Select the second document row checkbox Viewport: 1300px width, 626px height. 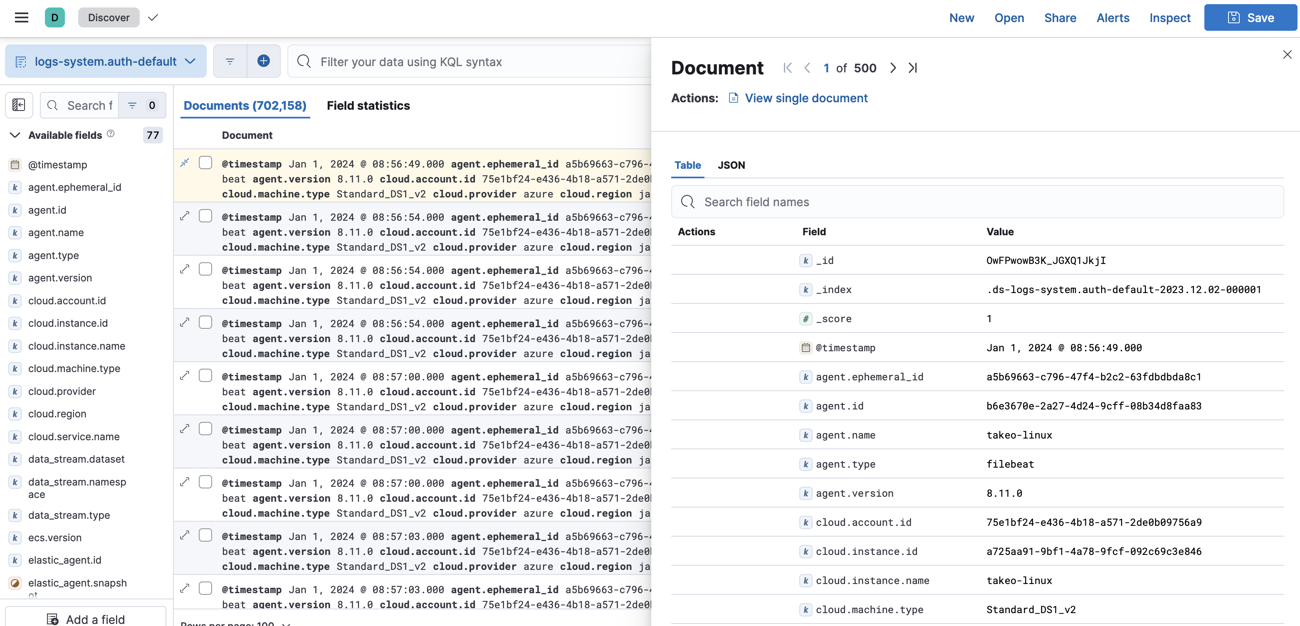coord(205,215)
